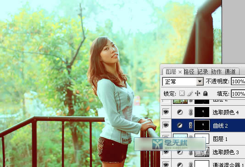Screen dimensions: 245x167
Task: Switch to the 记录 tab
Action: [203, 72]
